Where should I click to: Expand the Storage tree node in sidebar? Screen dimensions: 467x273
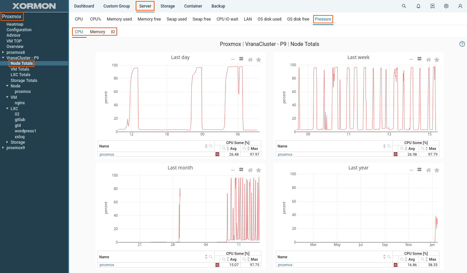coord(8,142)
